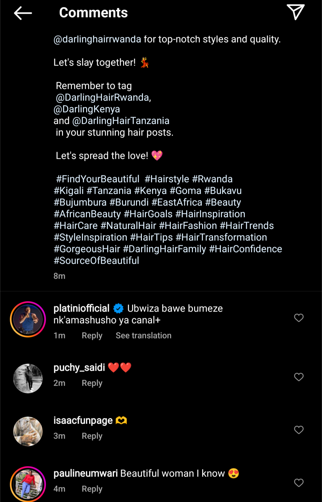
Task: Tap paulineumwari's story-ringed avatar
Action: pos(28,484)
